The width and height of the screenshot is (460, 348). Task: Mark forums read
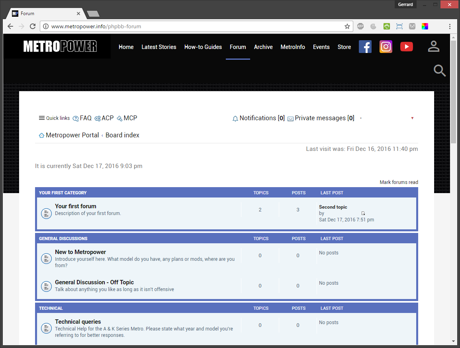coord(399,182)
